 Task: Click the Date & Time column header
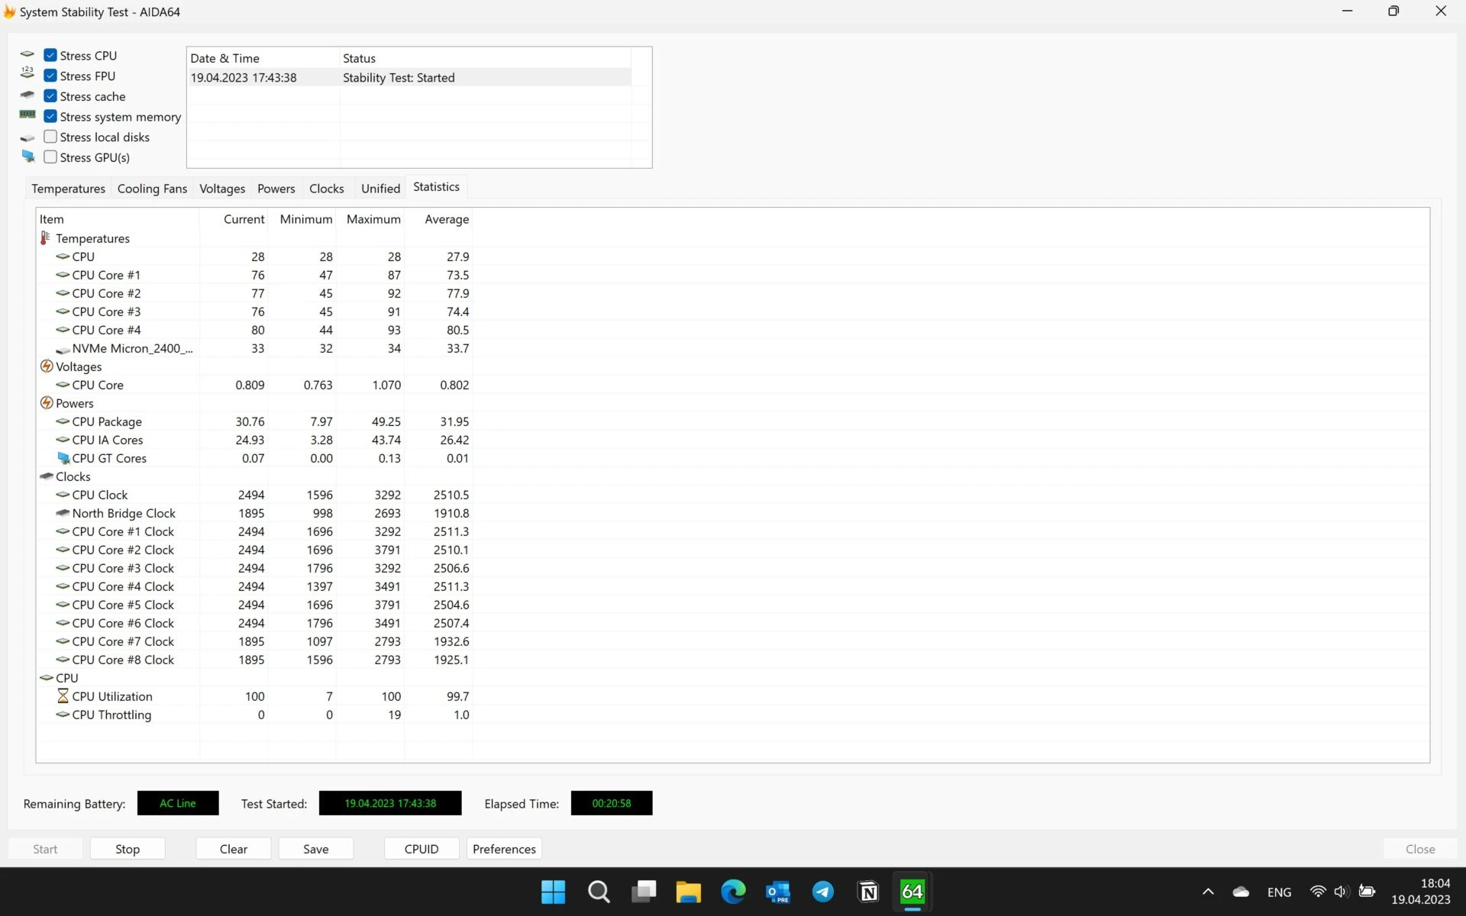click(263, 58)
